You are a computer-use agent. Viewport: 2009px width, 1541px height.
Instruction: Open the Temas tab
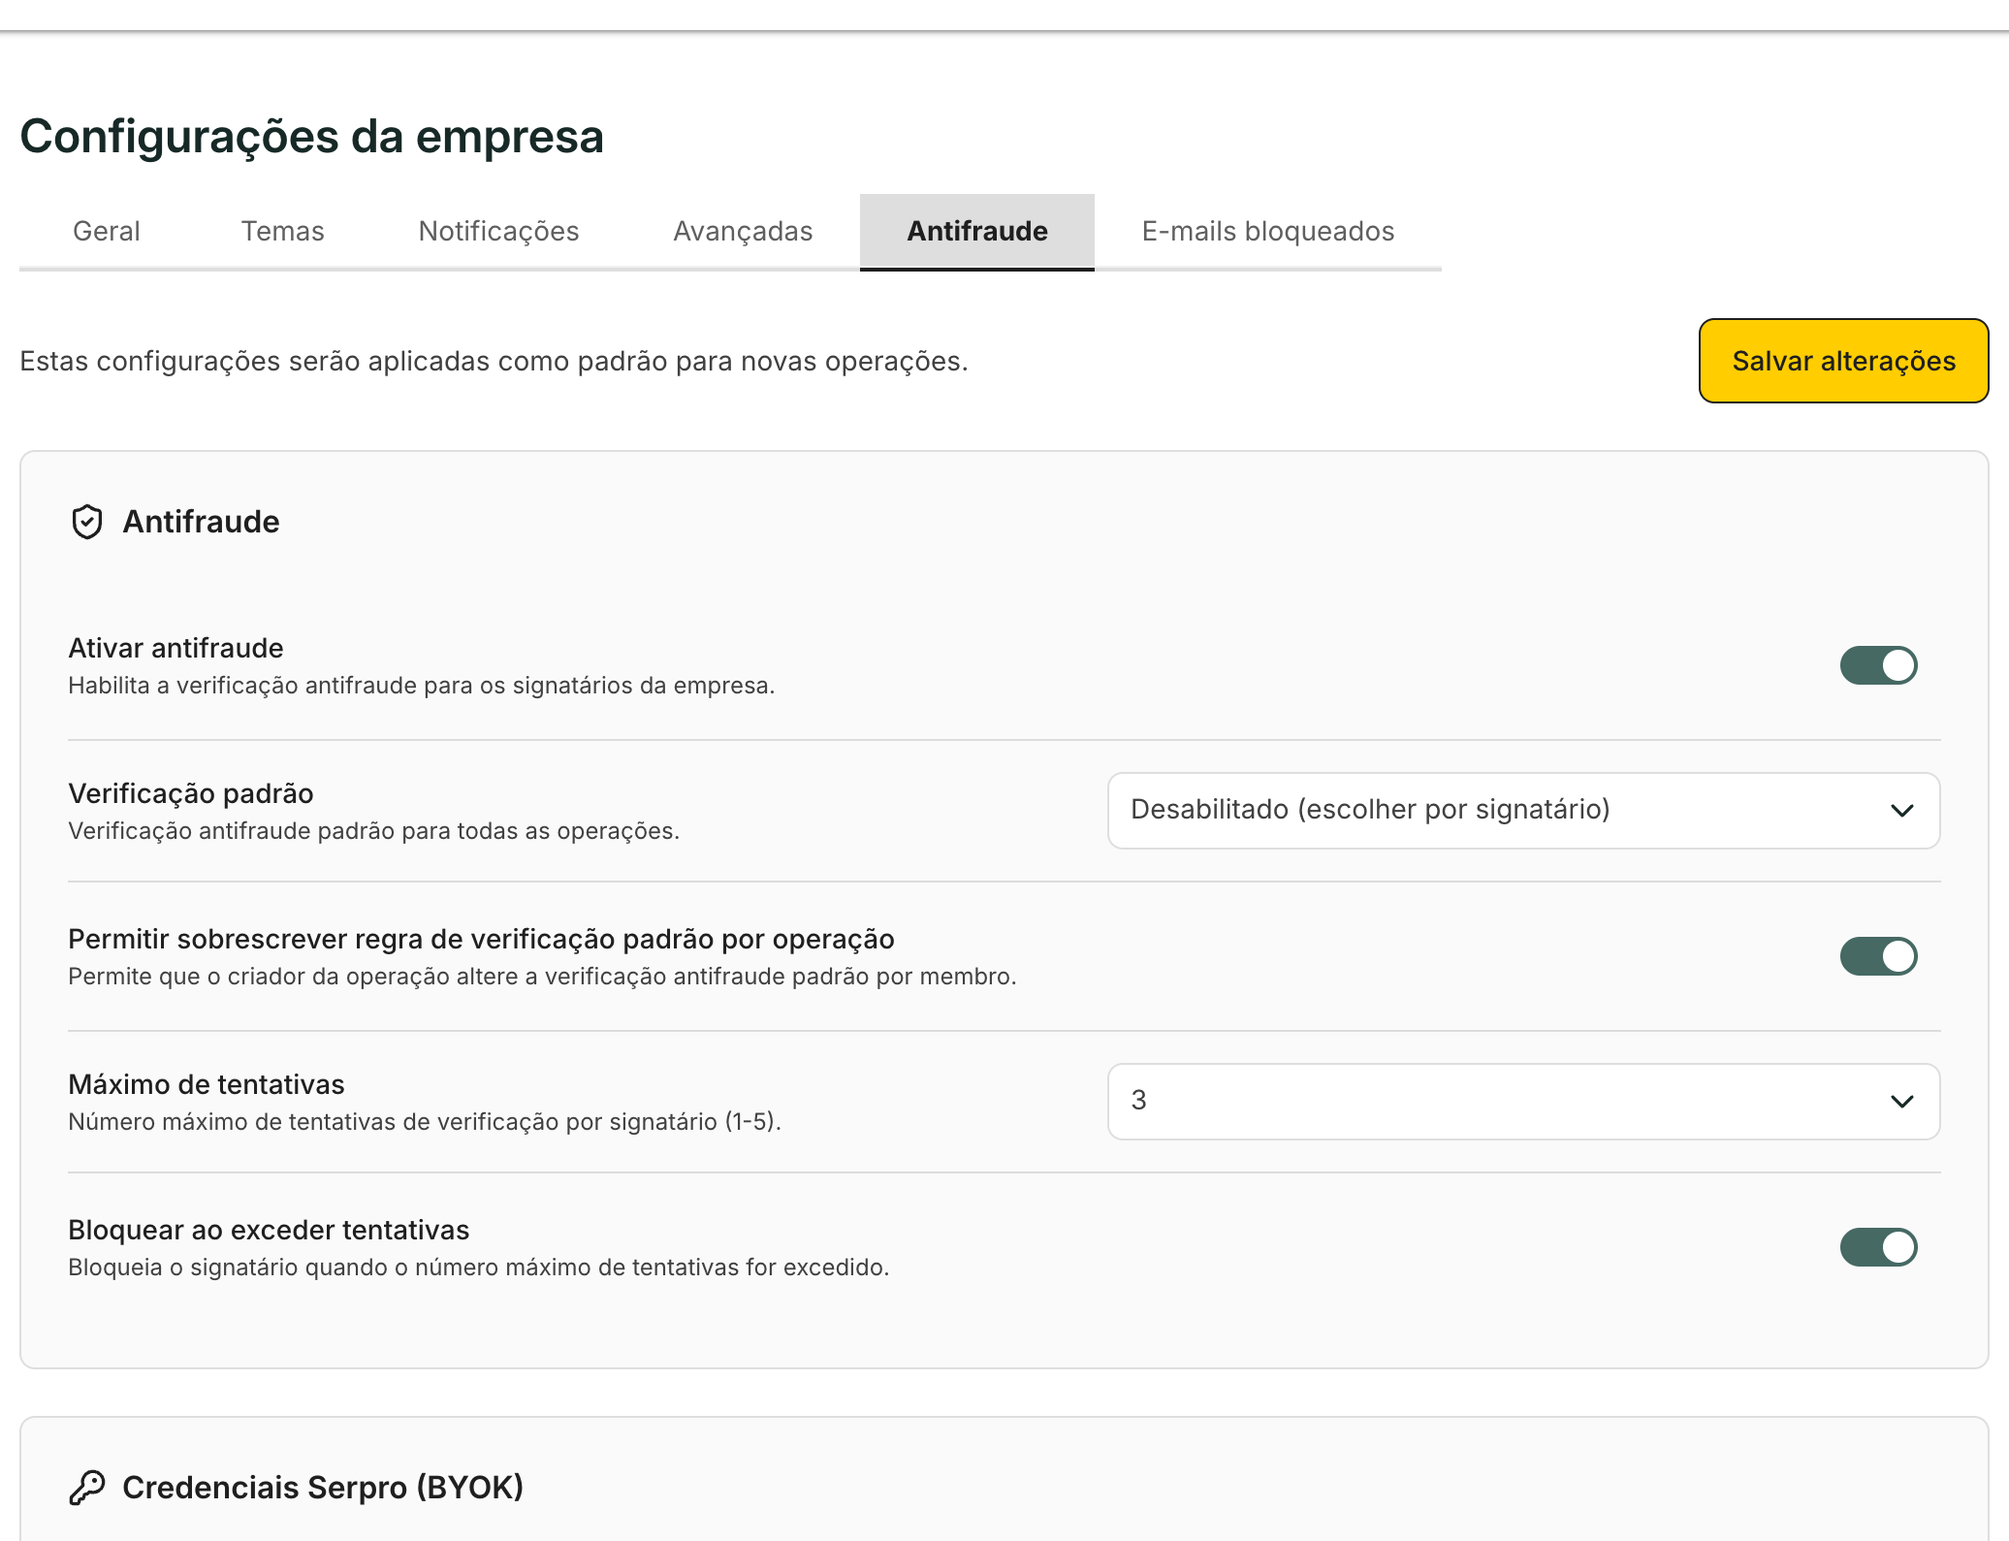pos(282,231)
